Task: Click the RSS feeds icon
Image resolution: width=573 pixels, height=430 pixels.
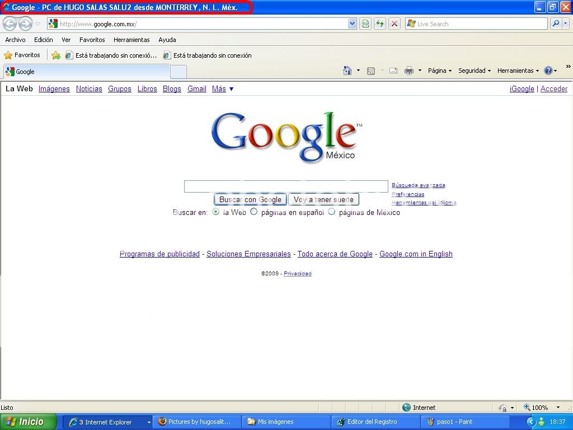Action: click(x=371, y=71)
